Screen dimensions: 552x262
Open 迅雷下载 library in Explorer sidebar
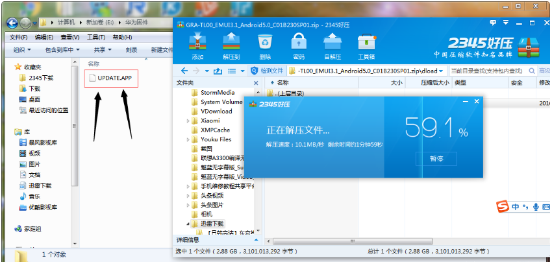36,185
